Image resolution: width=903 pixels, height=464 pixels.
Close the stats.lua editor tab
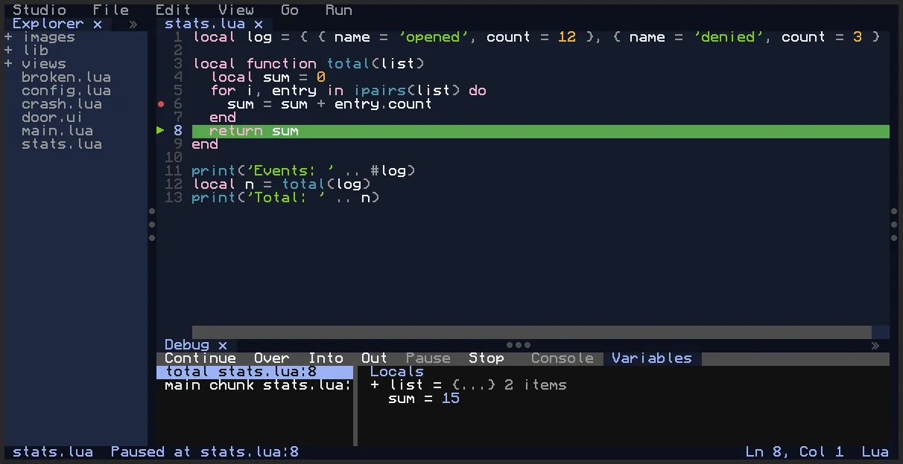(x=259, y=24)
